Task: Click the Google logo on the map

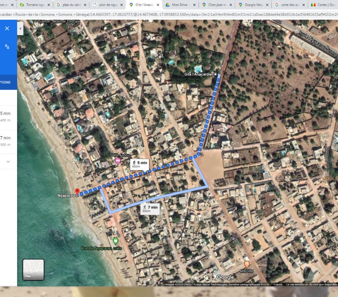Action: pos(226,277)
